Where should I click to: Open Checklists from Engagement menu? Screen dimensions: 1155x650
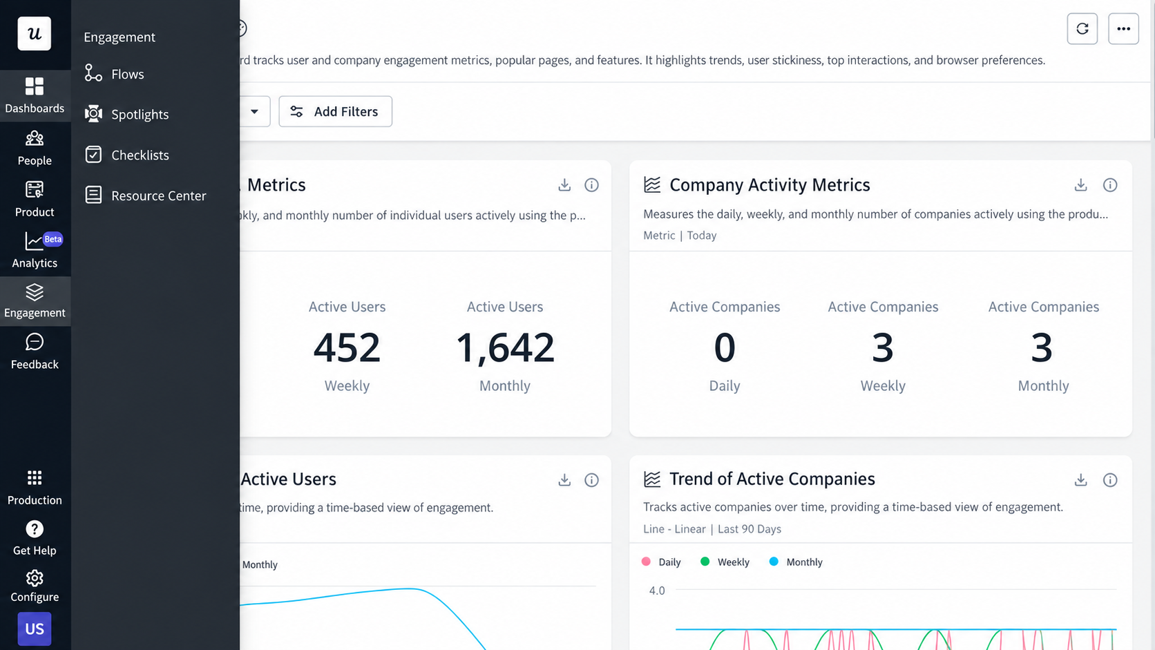(126, 155)
